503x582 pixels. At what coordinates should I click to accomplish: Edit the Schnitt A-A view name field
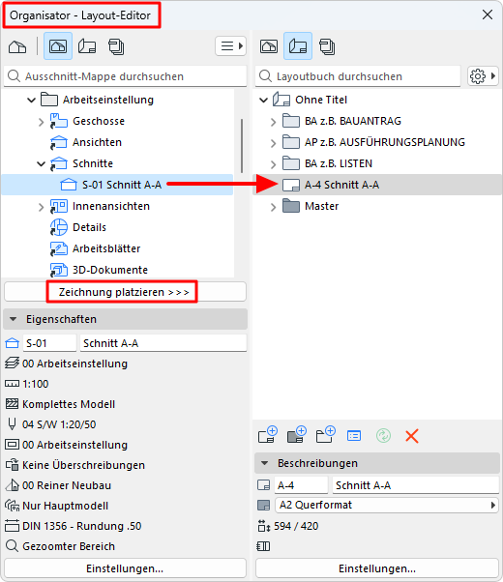(x=163, y=343)
